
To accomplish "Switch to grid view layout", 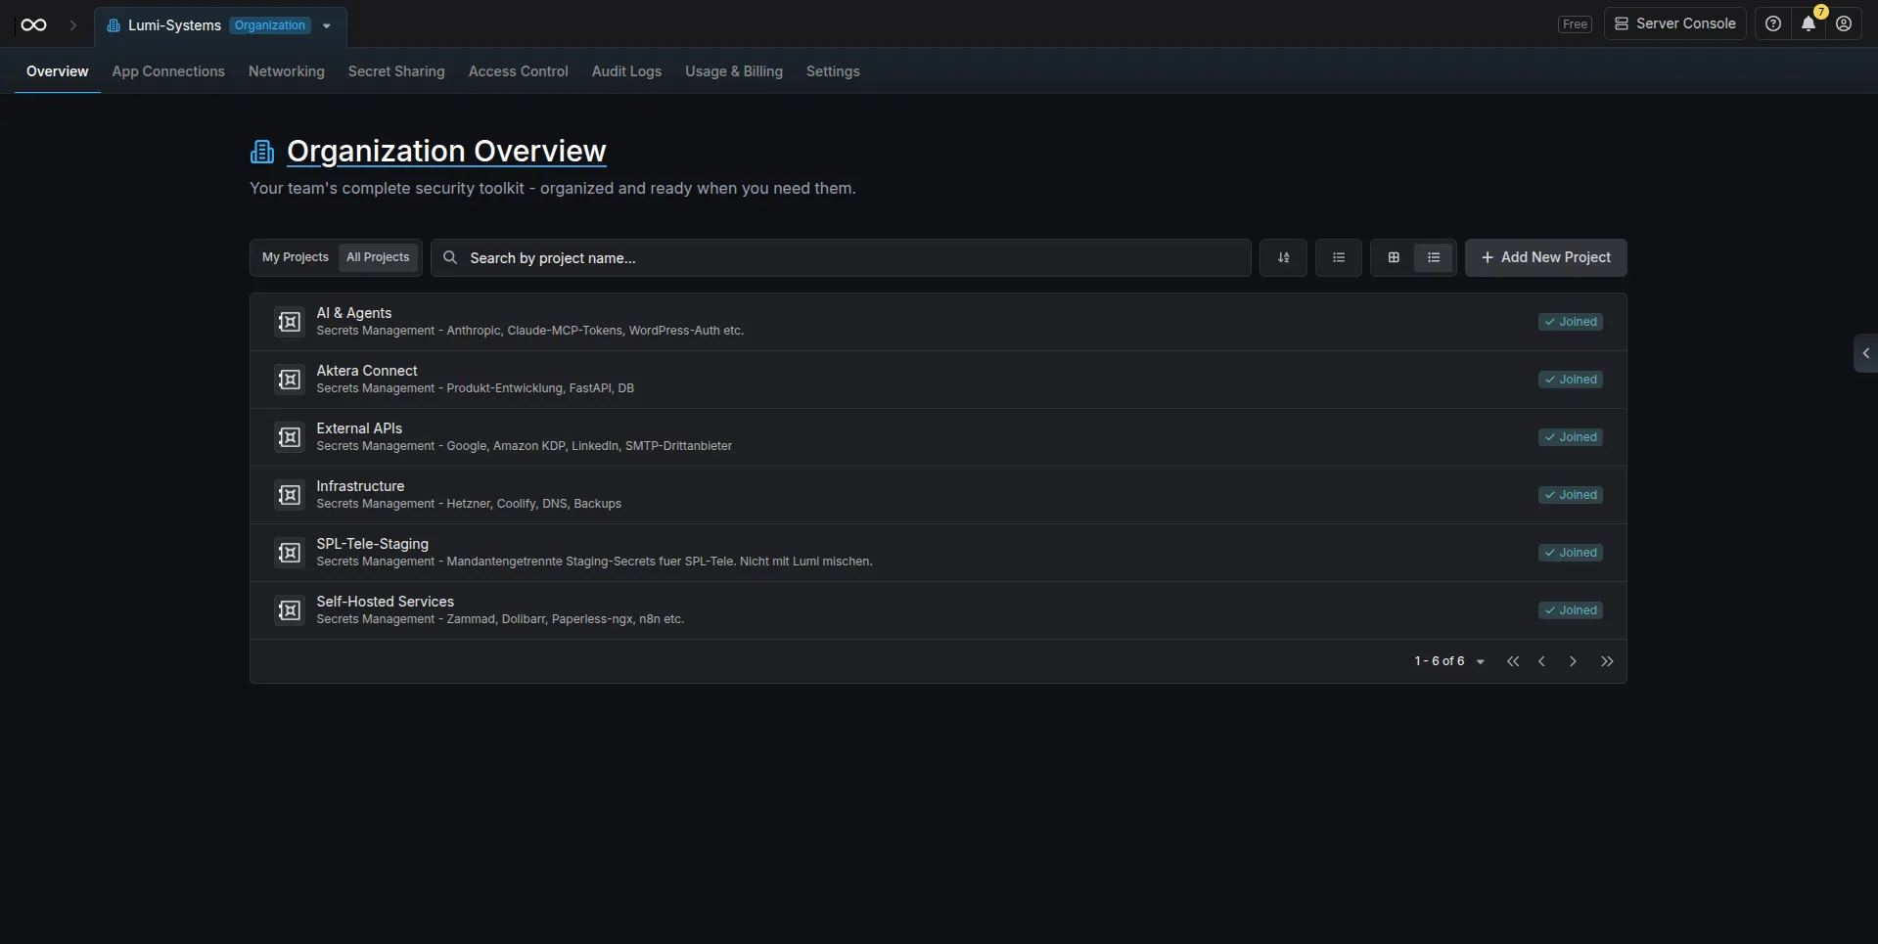I will (1394, 257).
